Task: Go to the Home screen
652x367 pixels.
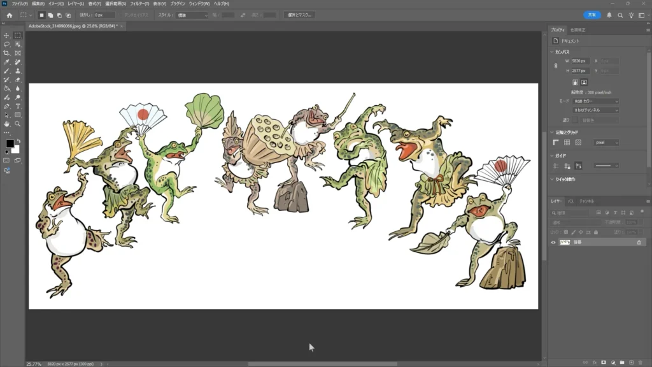Action: pyautogui.click(x=9, y=15)
